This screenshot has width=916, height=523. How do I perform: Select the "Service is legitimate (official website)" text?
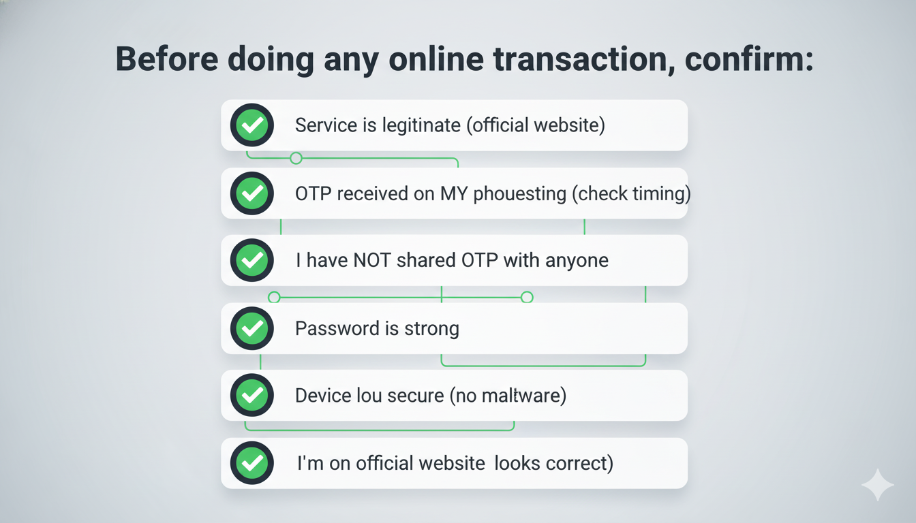[450, 125]
